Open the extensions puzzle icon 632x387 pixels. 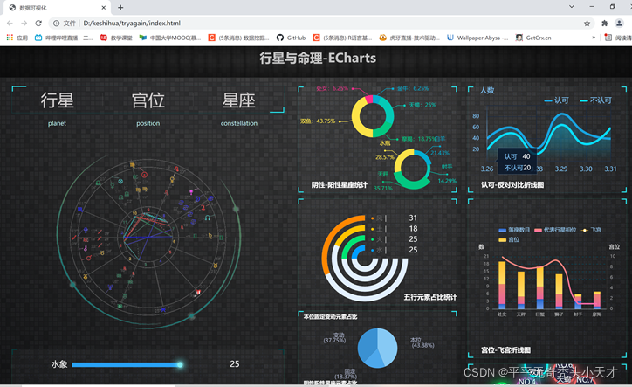605,24
